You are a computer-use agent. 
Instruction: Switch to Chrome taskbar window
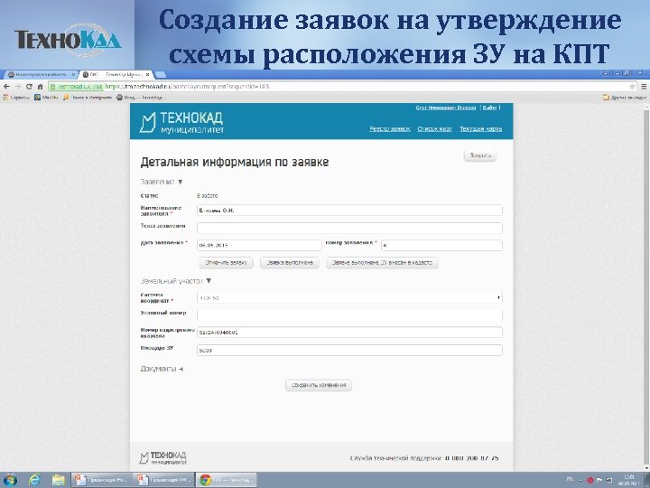pos(227,480)
